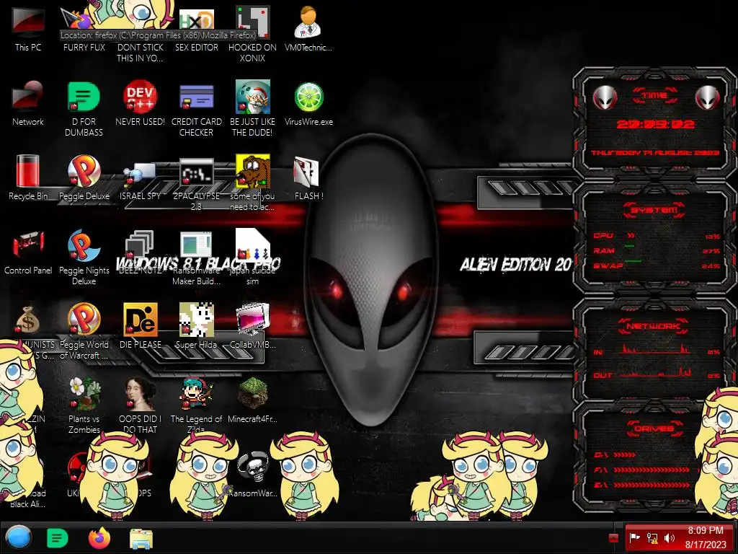Select the some of you need to ac... icon
738x554 pixels.
pyautogui.click(x=252, y=183)
